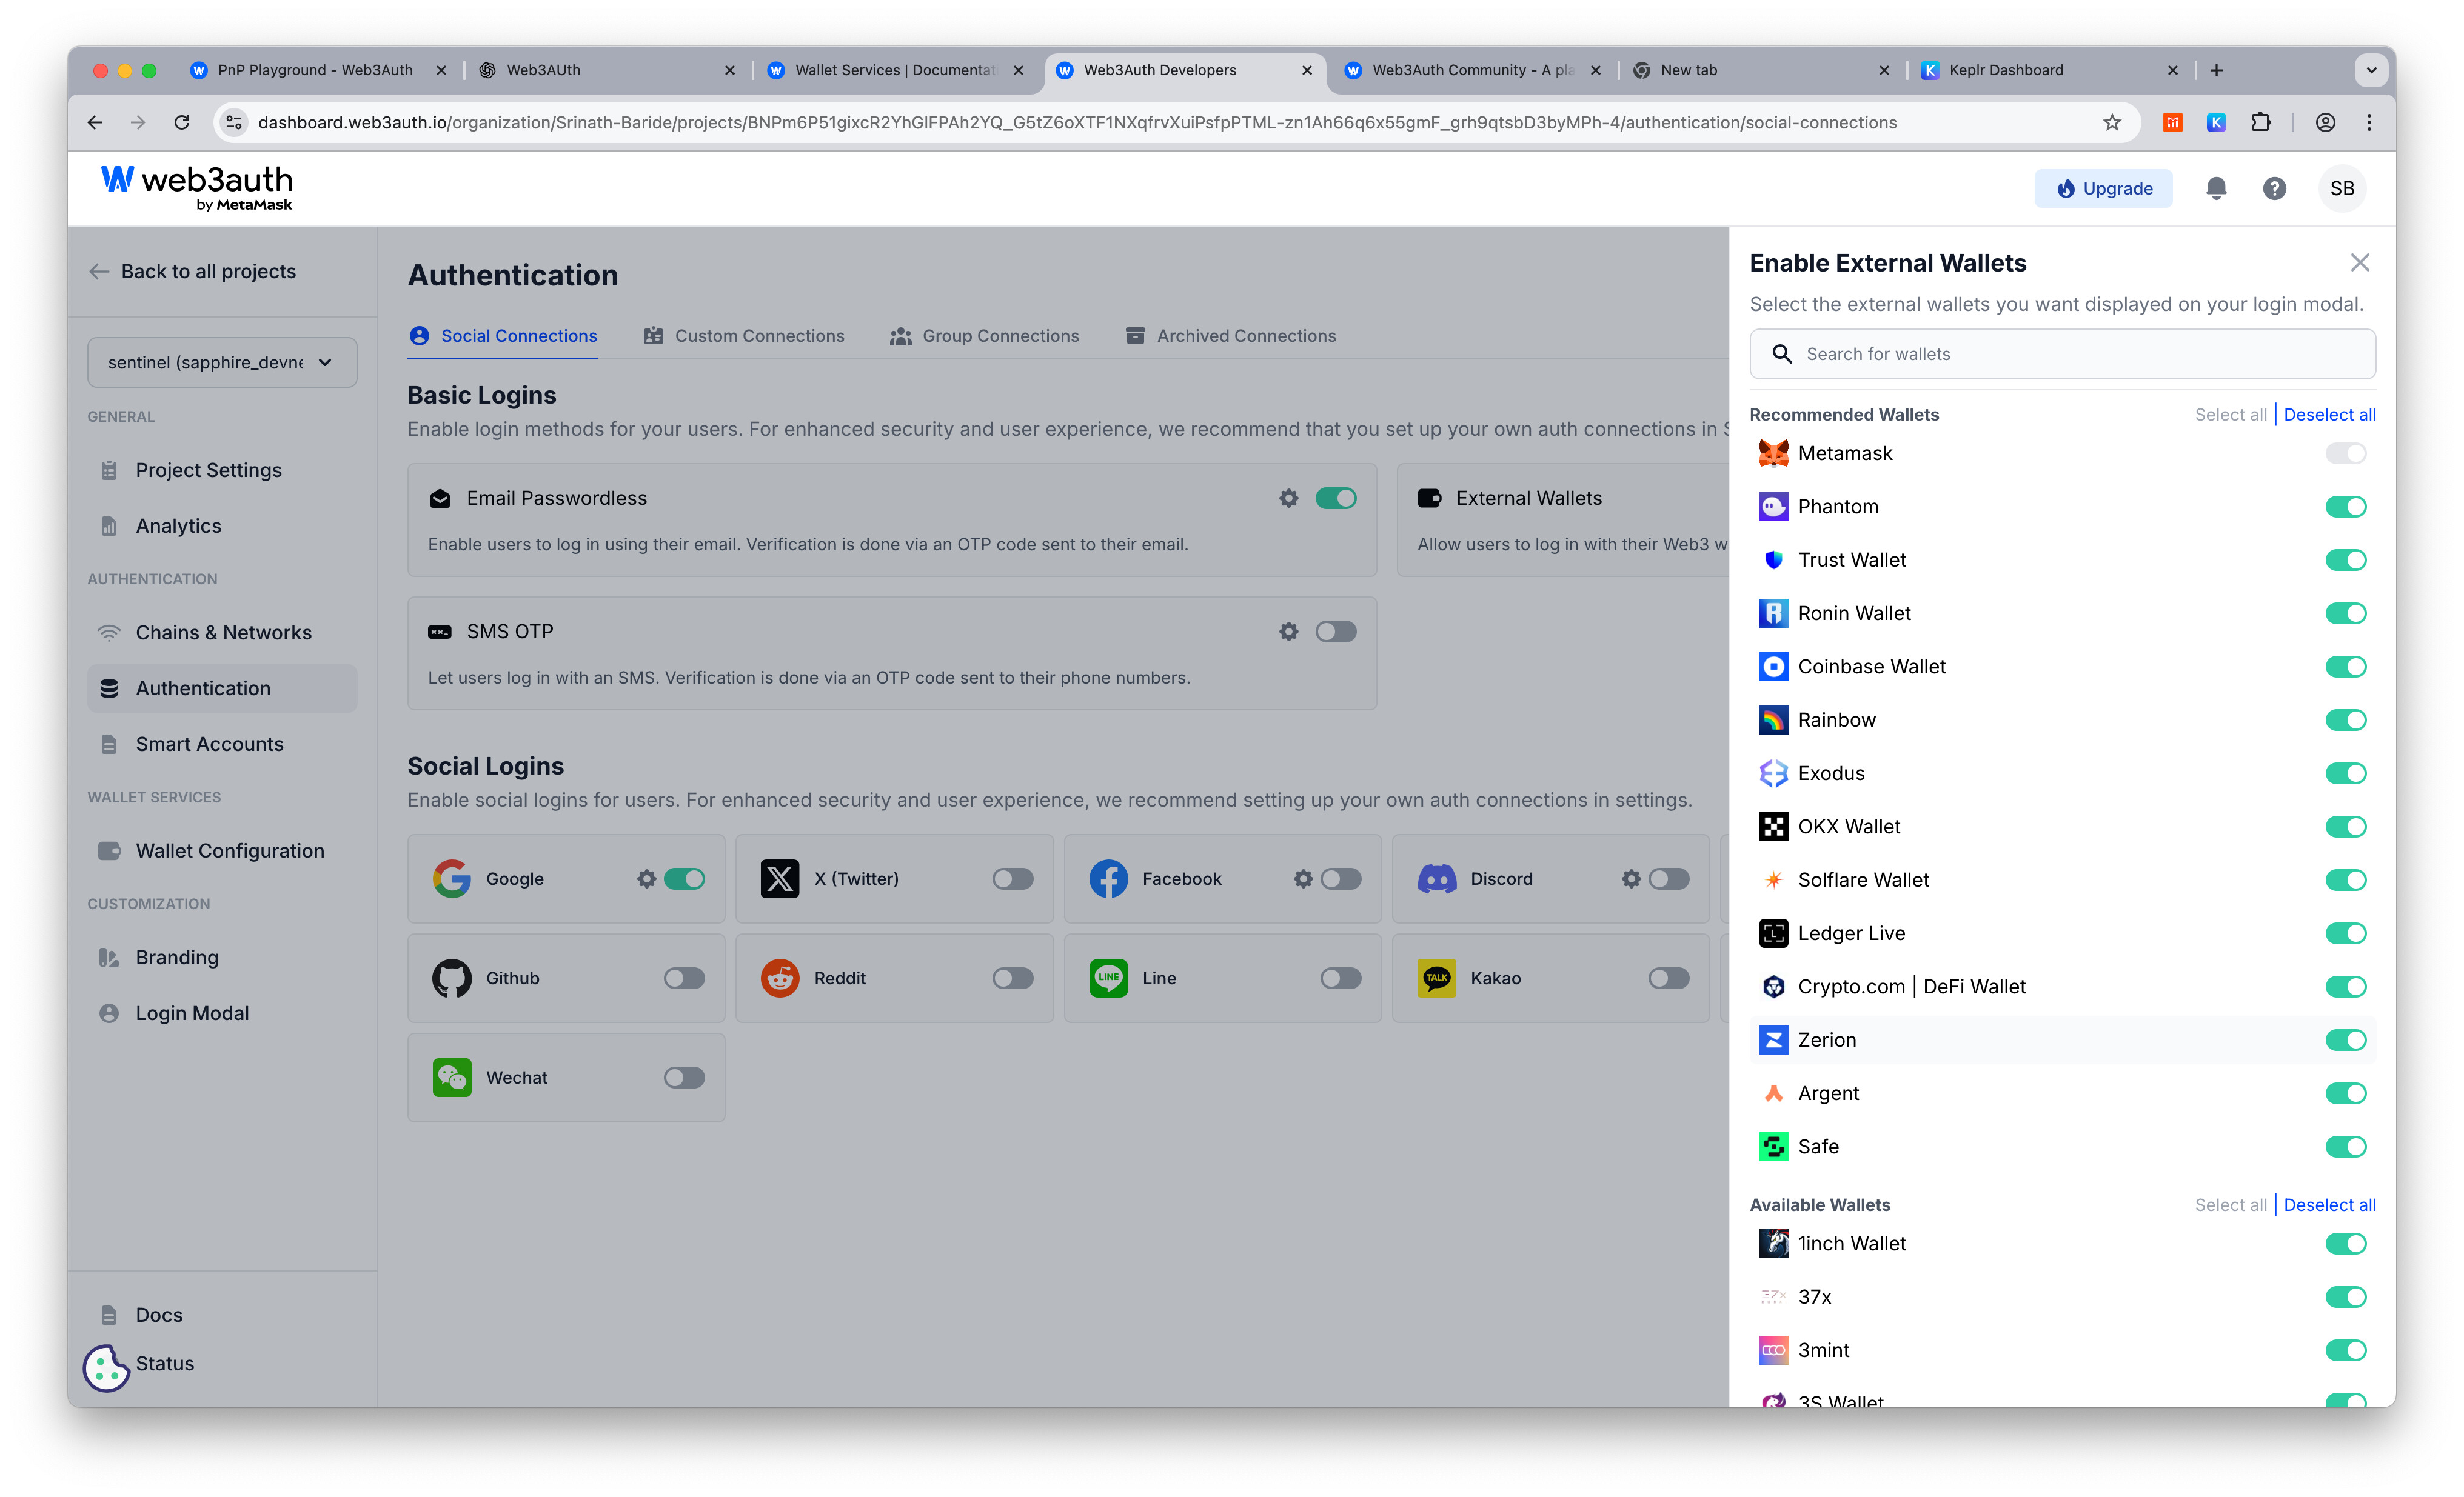
Task: Click the Ledger Live icon
Action: (x=1773, y=933)
